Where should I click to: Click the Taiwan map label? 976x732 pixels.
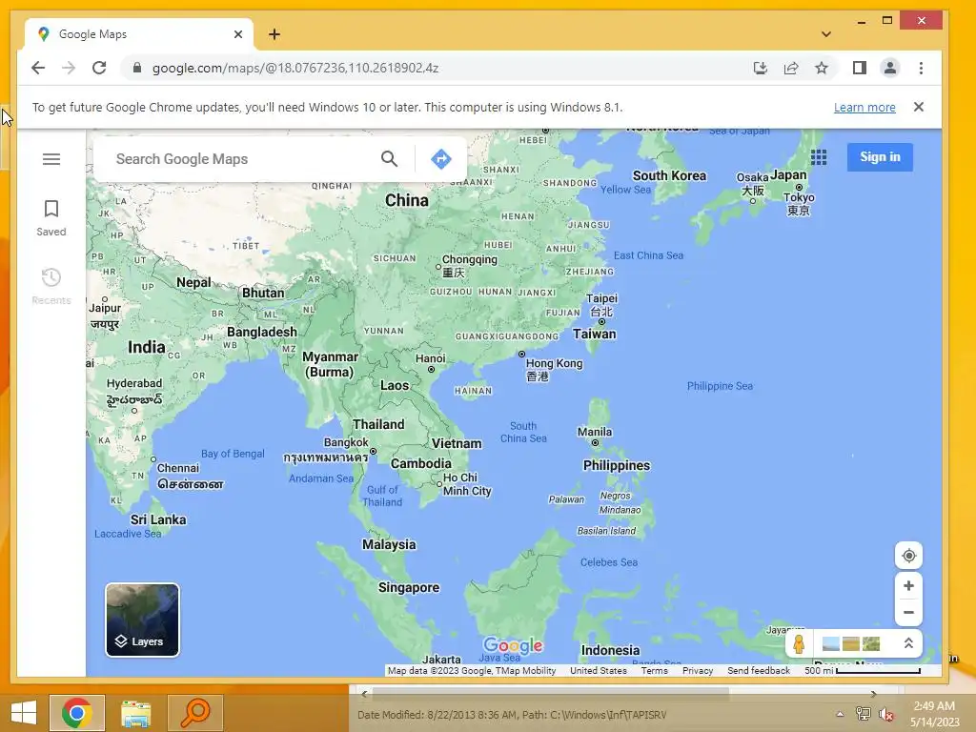click(x=595, y=335)
